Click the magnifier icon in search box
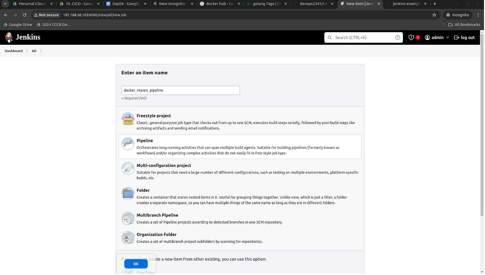 click(330, 37)
